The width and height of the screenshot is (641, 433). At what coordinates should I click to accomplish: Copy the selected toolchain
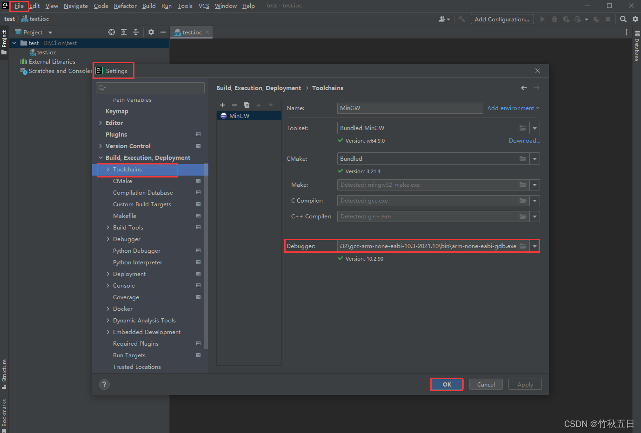(x=247, y=105)
